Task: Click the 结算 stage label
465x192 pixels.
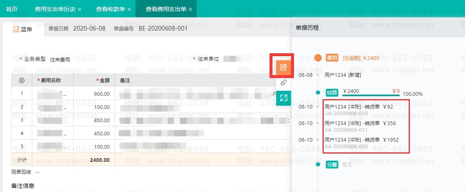Action: point(332,92)
